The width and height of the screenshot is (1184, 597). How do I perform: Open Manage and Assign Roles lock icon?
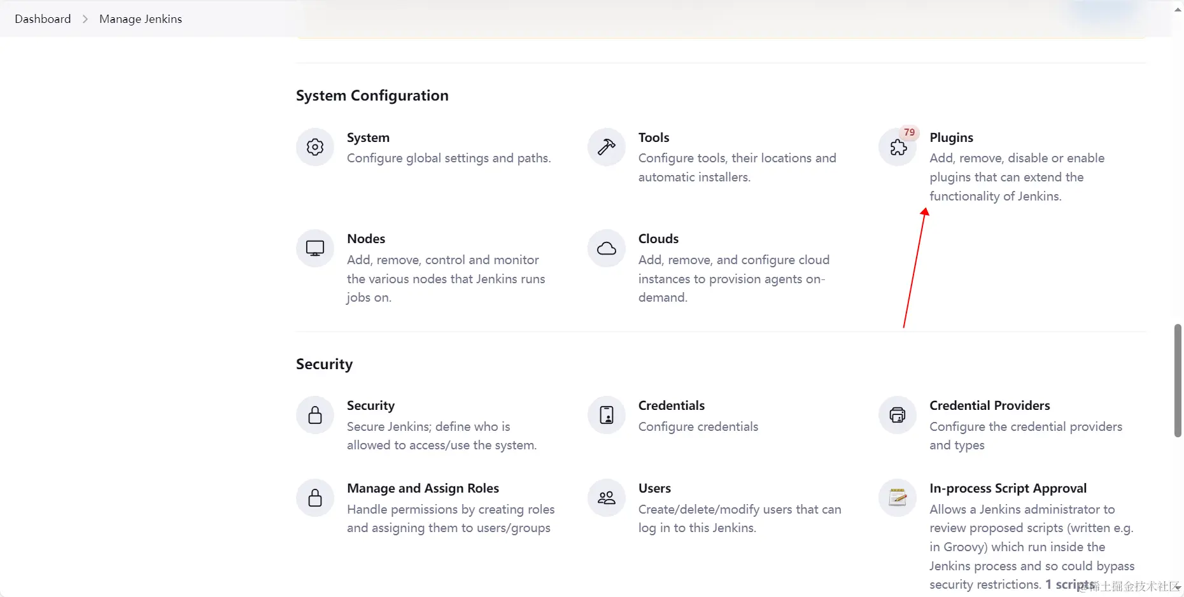pos(315,498)
